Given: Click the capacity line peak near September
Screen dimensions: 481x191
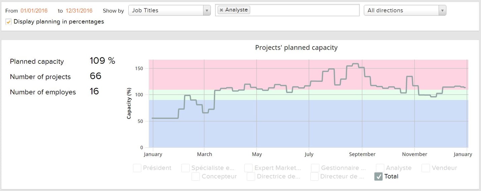Looking at the screenshot, I should pyautogui.click(x=355, y=64).
